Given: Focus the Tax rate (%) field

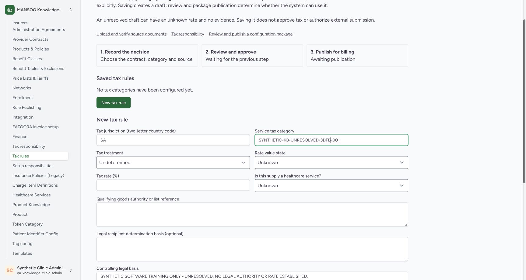Looking at the screenshot, I should (x=173, y=185).
